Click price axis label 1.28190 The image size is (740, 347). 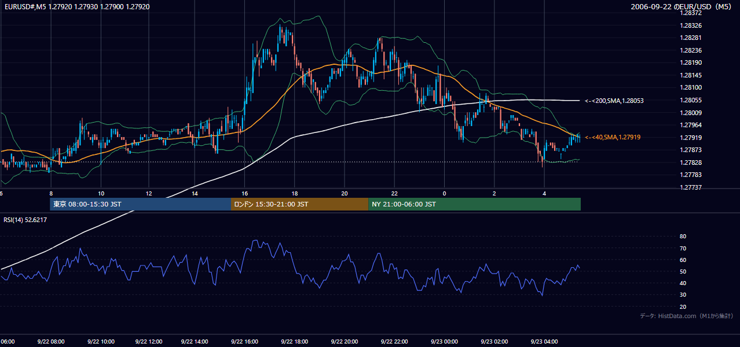point(692,63)
